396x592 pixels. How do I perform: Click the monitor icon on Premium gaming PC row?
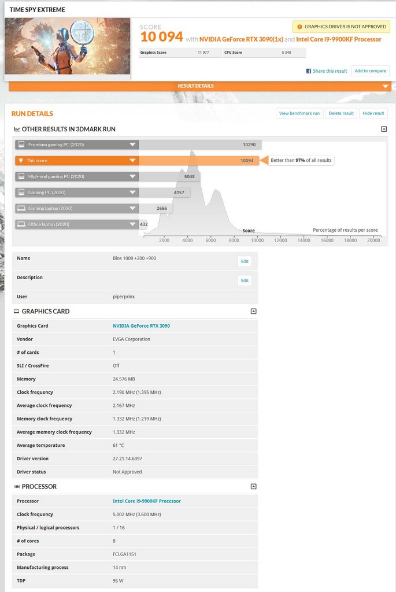click(21, 145)
